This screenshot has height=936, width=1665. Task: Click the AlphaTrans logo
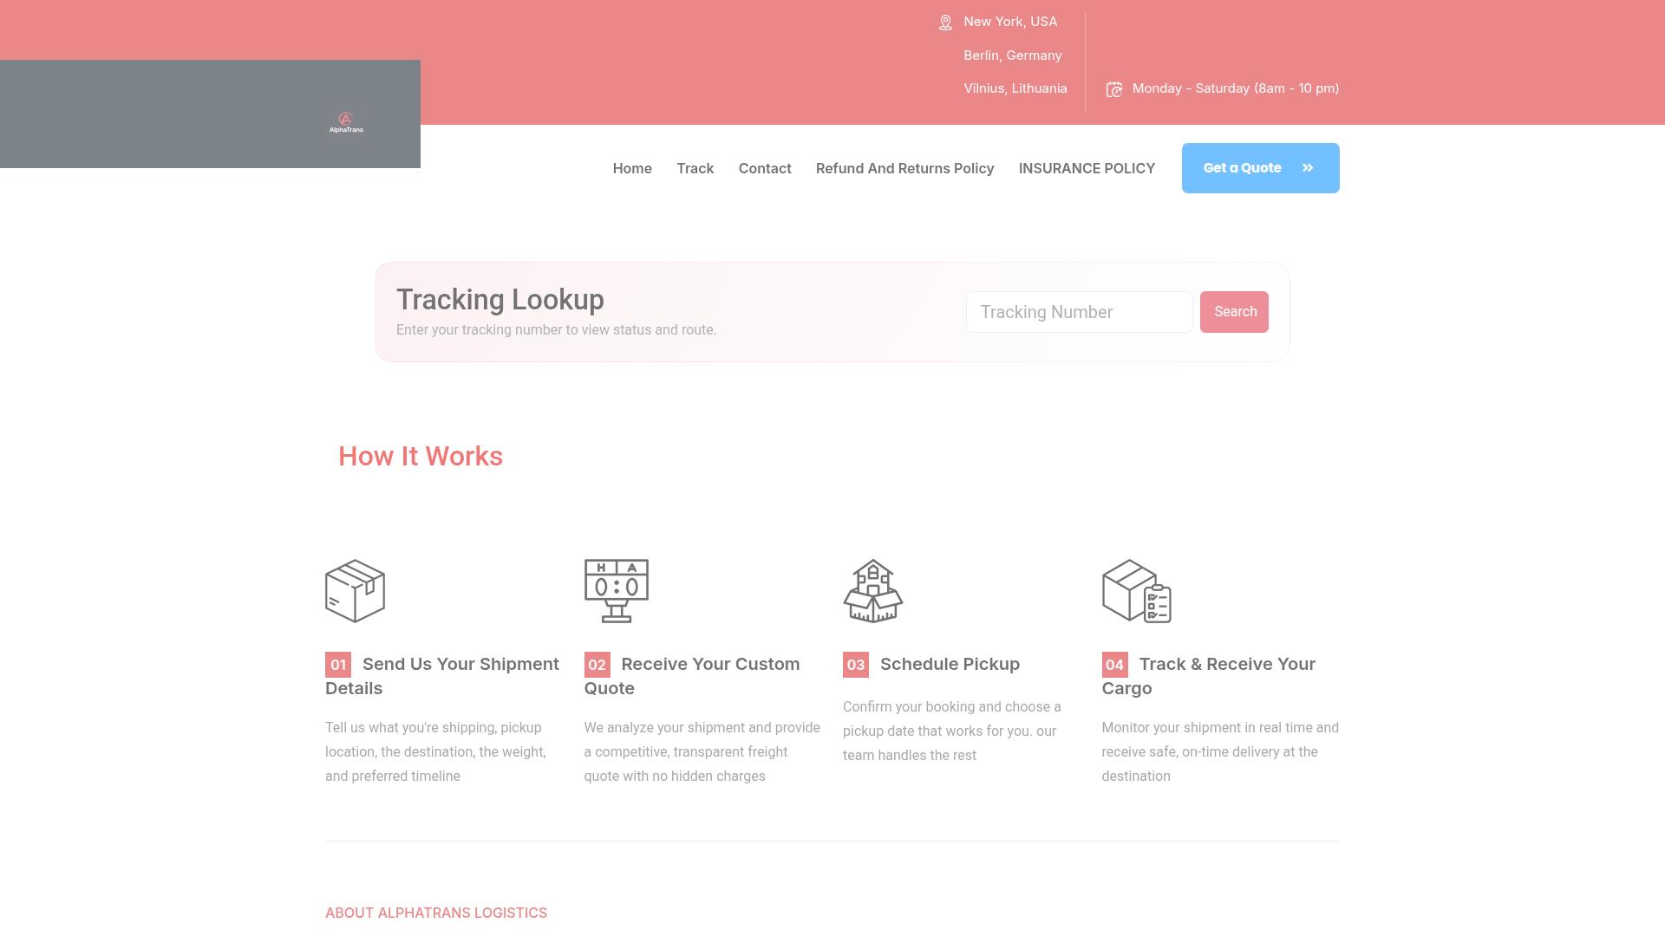tap(346, 123)
